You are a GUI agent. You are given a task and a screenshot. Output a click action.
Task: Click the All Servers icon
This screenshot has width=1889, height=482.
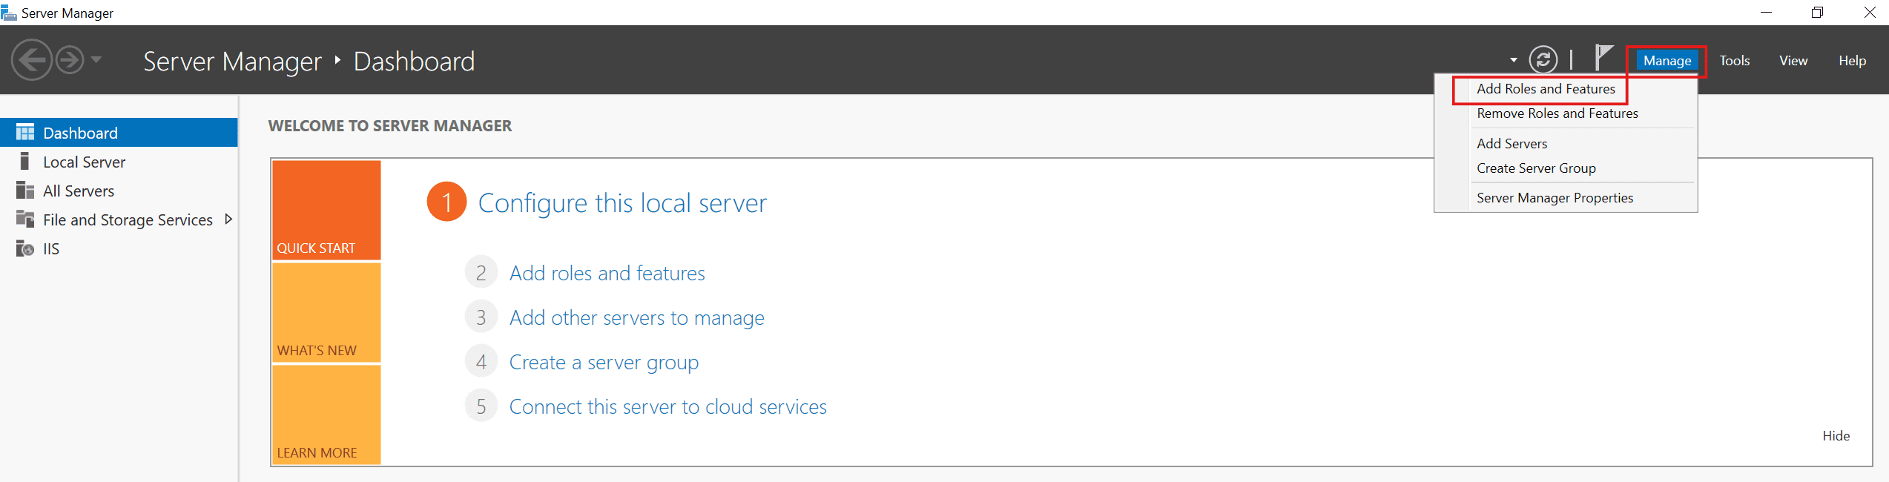pyautogui.click(x=25, y=191)
